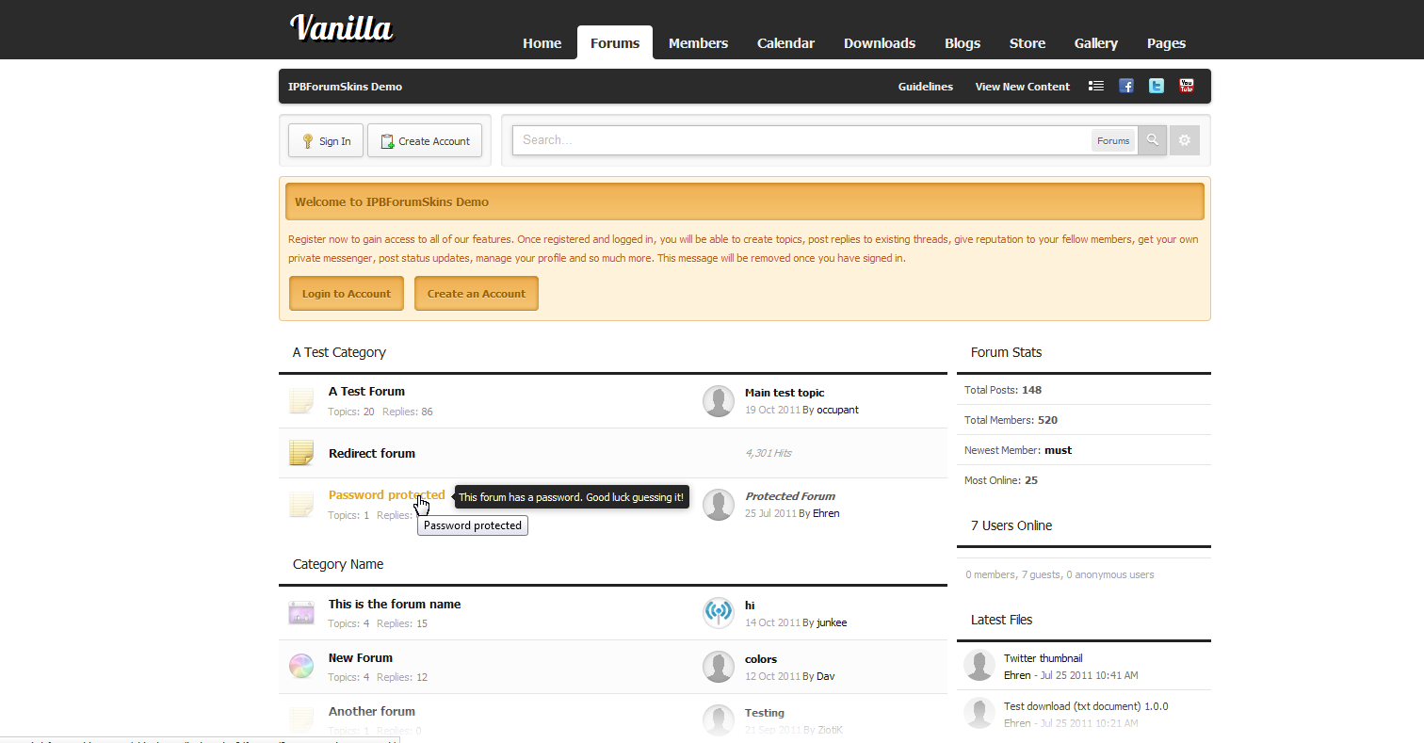Click the magnifier search button
Viewport: 1424px width, 743px height.
pos(1152,140)
